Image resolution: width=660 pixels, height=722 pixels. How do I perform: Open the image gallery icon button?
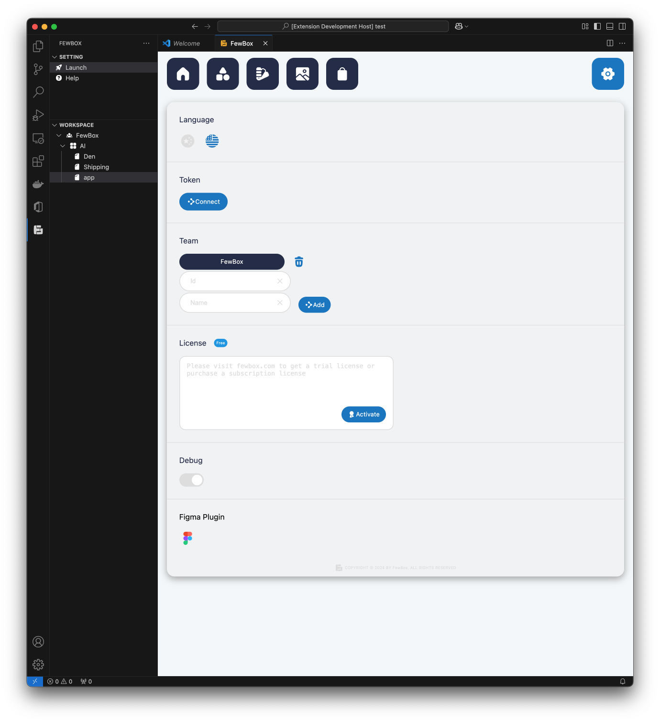tap(302, 74)
